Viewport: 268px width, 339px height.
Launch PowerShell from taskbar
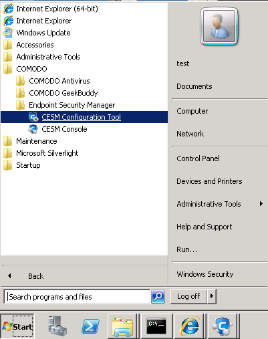tap(90, 326)
